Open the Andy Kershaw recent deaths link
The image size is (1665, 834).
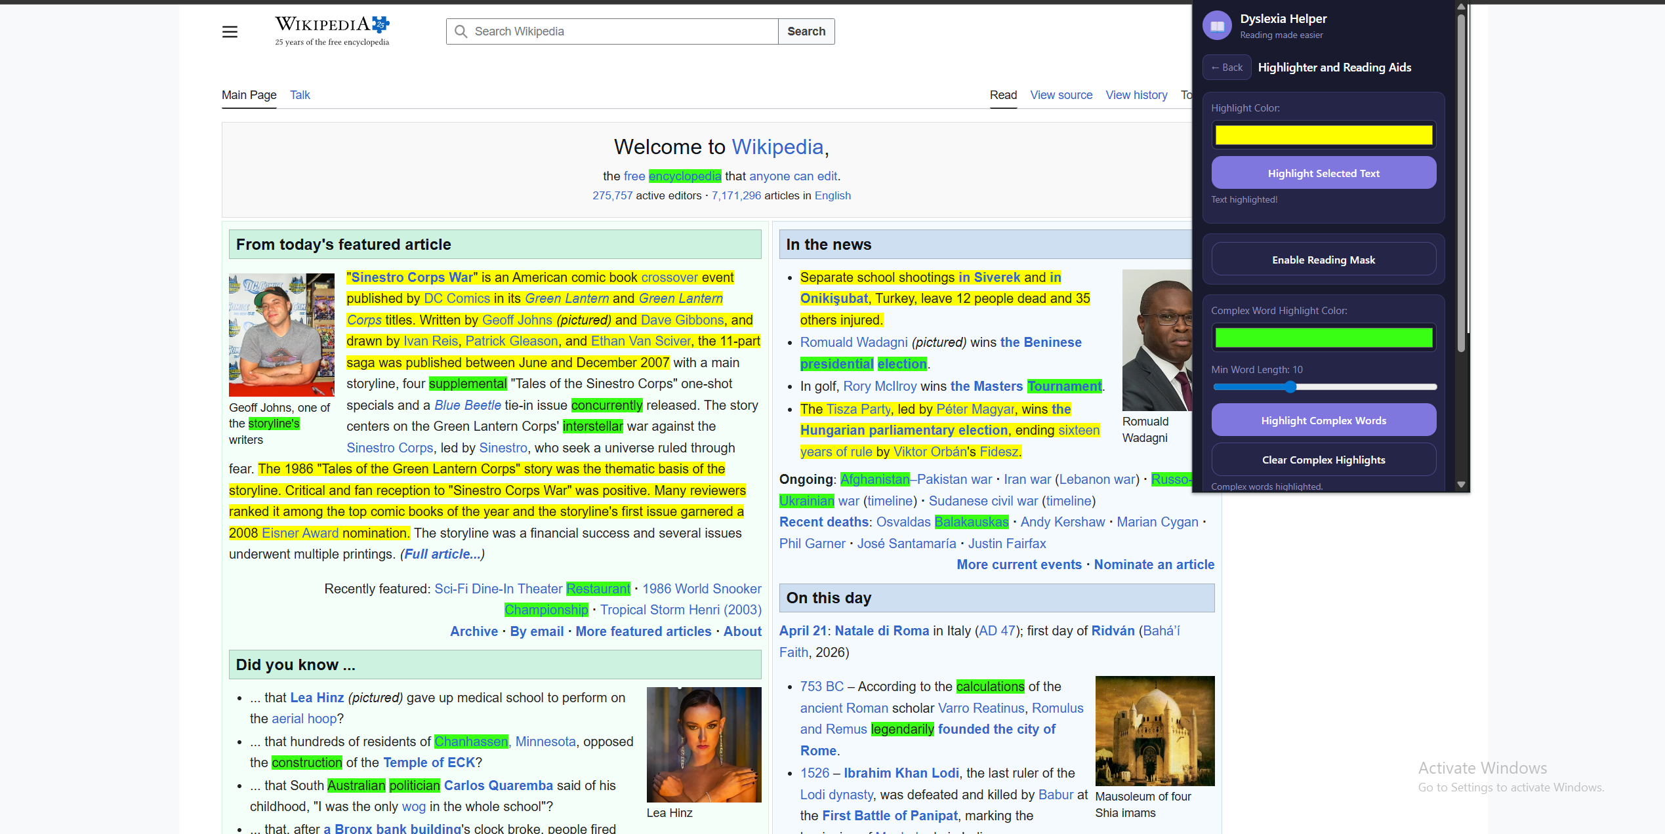click(1063, 522)
